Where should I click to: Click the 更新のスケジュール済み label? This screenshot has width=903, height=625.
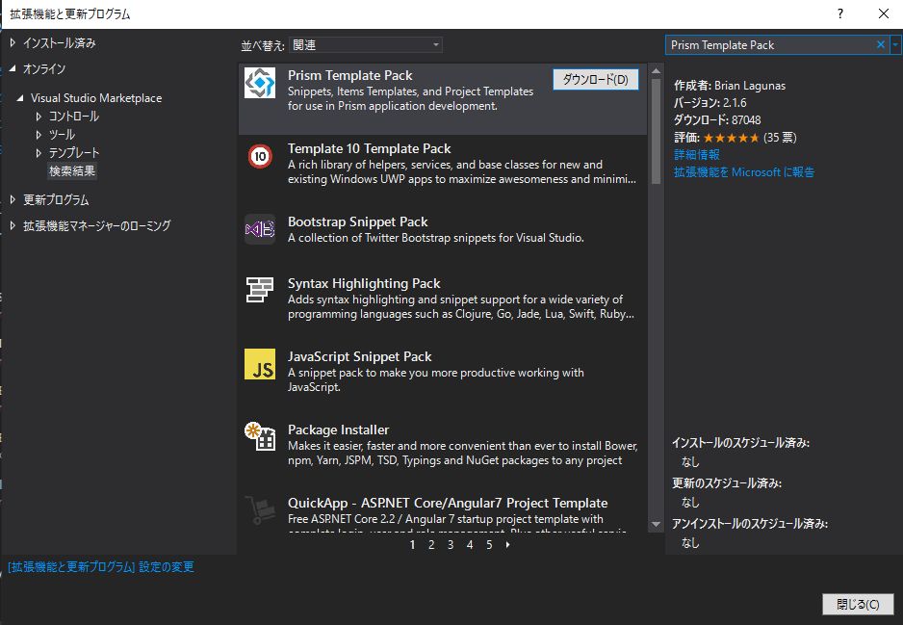727,483
